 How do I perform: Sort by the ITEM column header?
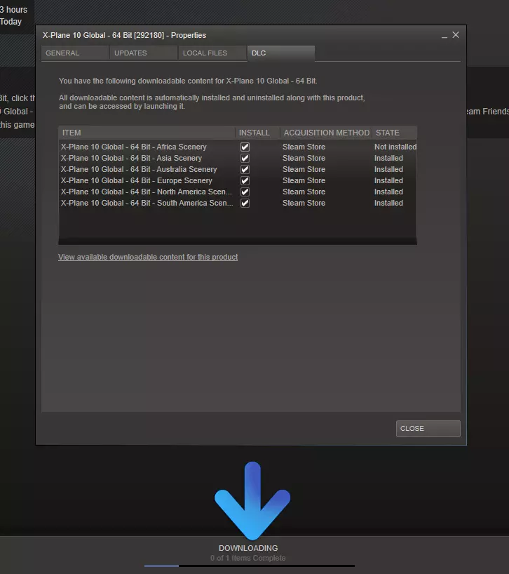147,133
